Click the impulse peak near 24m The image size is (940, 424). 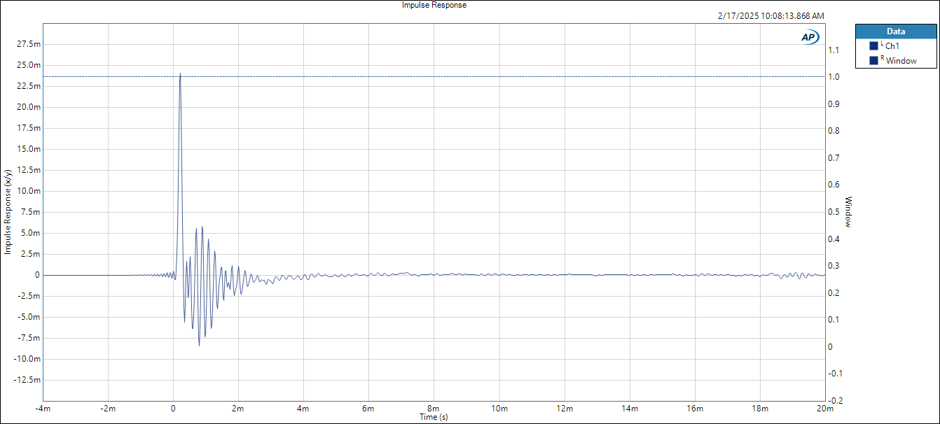(180, 73)
